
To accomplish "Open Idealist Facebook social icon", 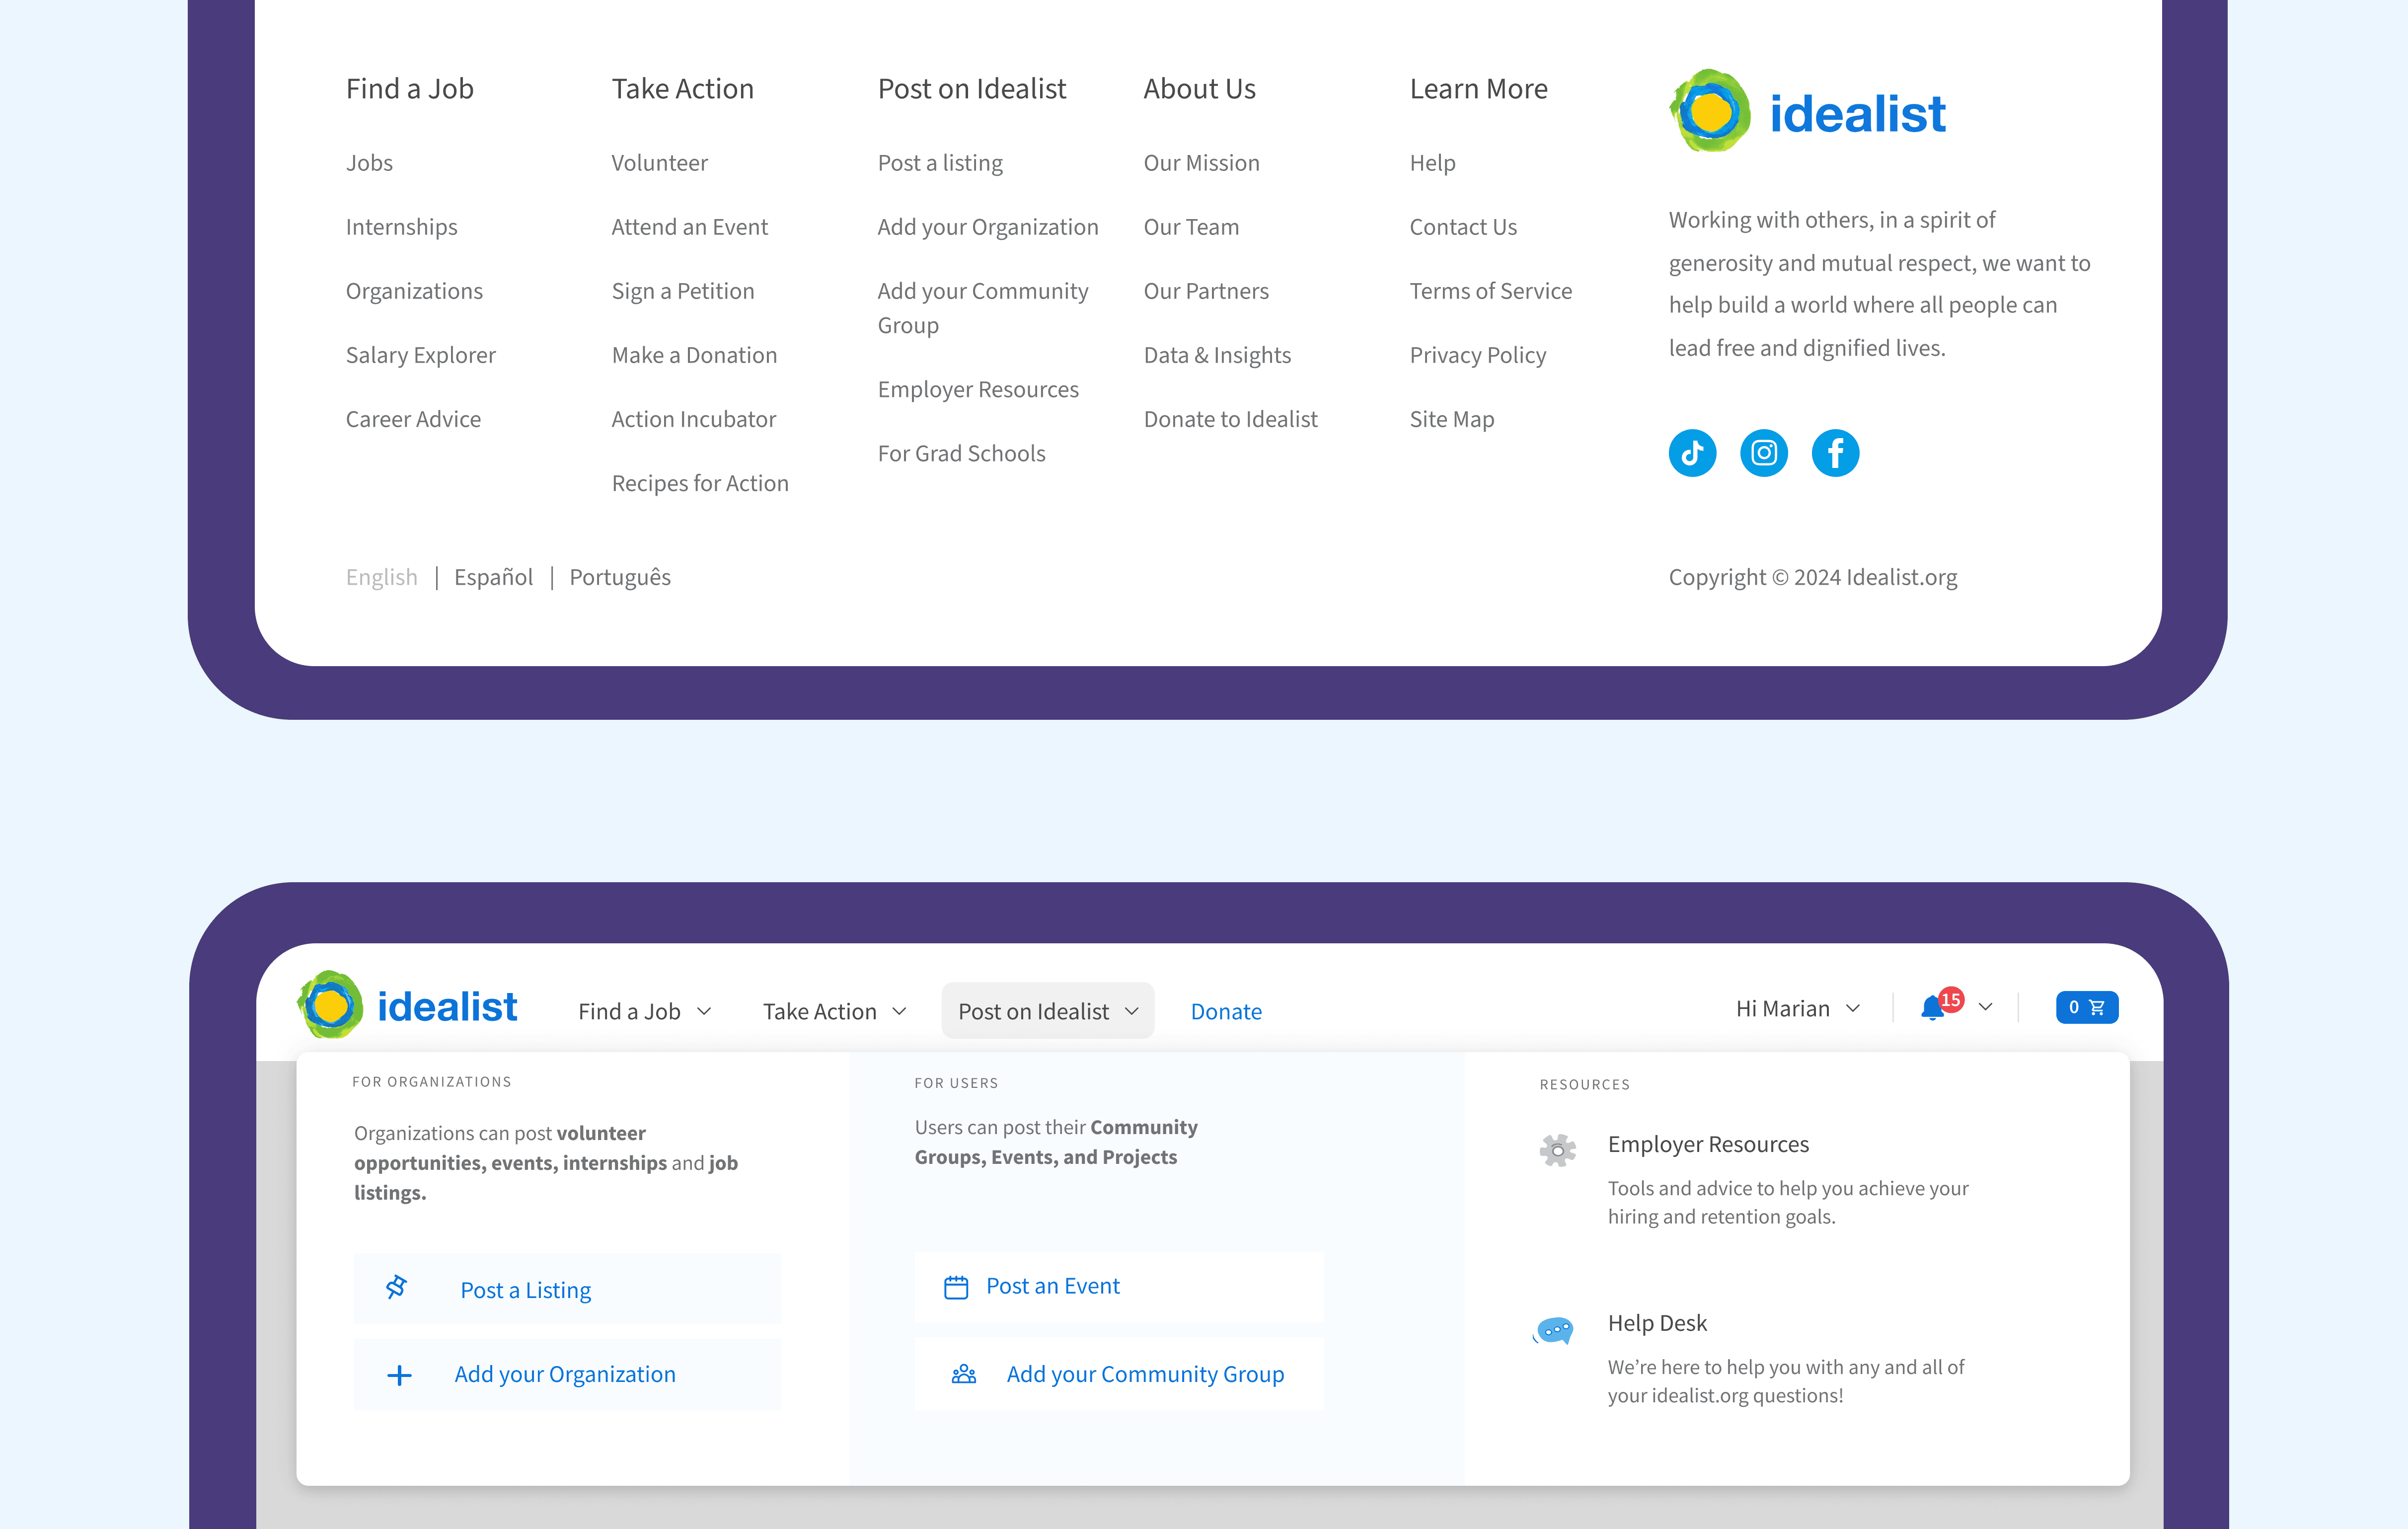I will (1835, 453).
